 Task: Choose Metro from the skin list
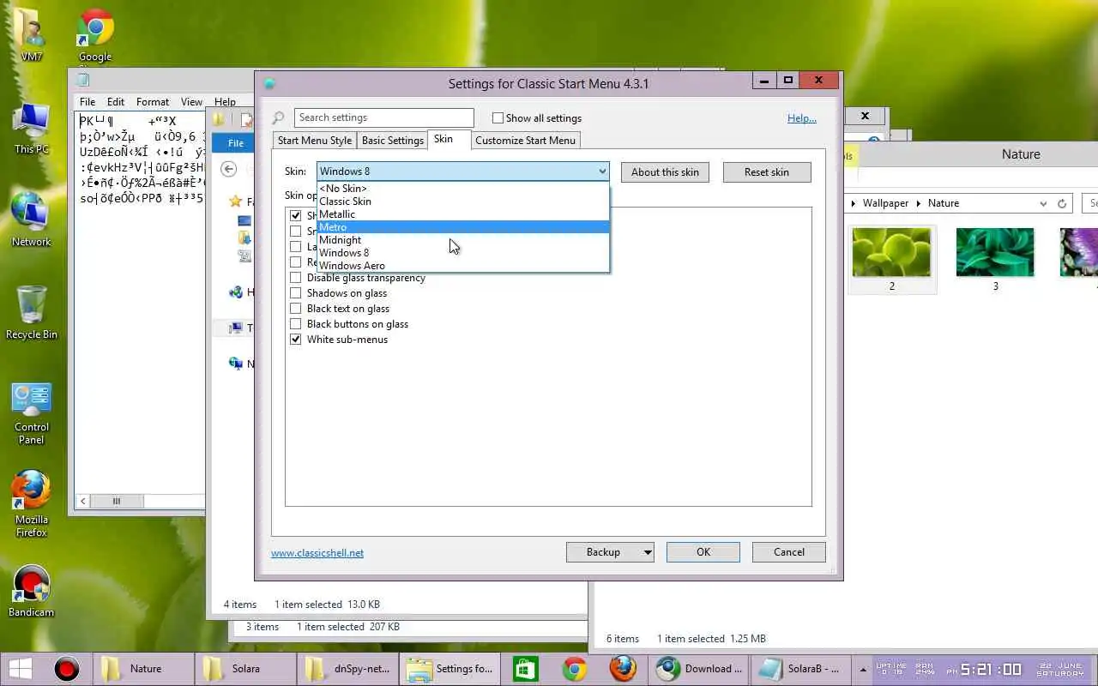coord(463,227)
